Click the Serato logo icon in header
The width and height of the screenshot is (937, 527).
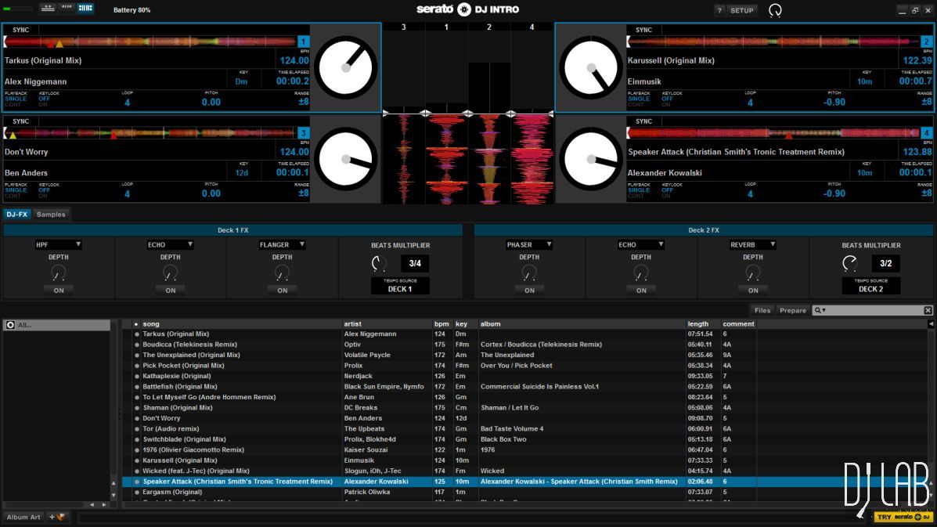pyautogui.click(x=463, y=9)
